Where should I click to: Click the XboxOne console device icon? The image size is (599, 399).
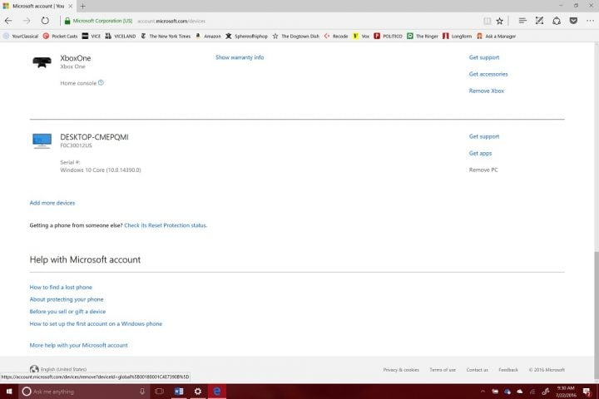coord(42,62)
